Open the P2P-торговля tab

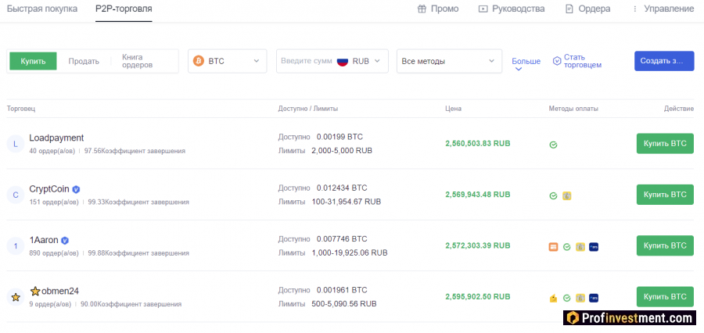(124, 9)
